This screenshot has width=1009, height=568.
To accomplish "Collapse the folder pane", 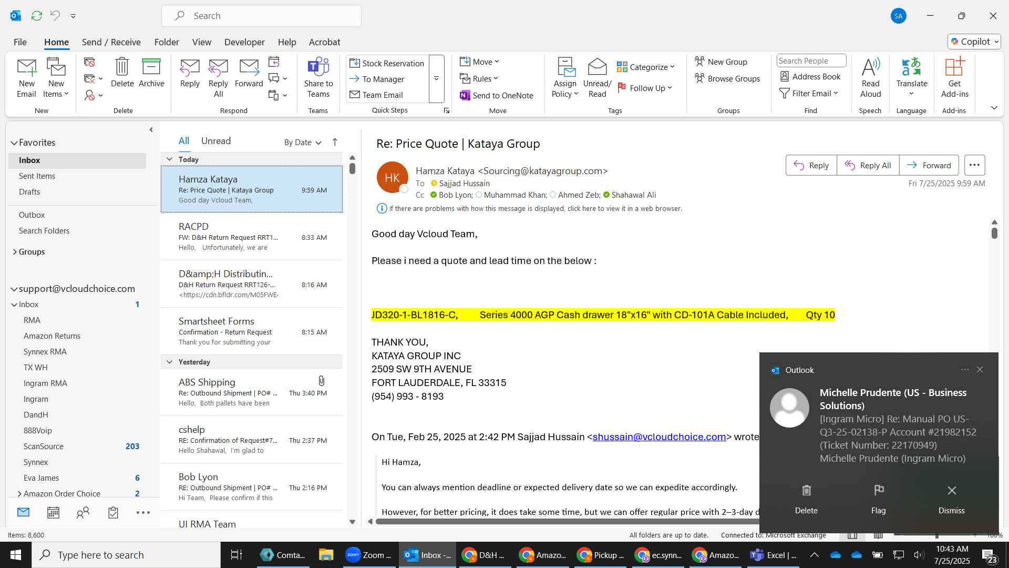I will point(151,129).
